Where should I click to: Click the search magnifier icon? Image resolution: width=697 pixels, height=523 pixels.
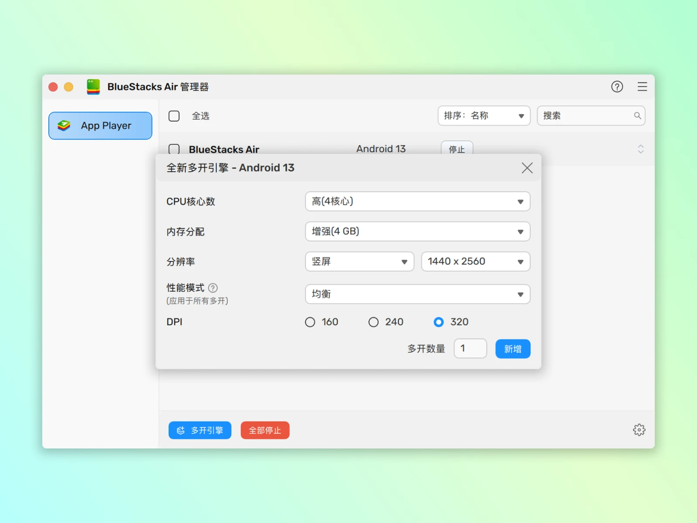pyautogui.click(x=637, y=115)
